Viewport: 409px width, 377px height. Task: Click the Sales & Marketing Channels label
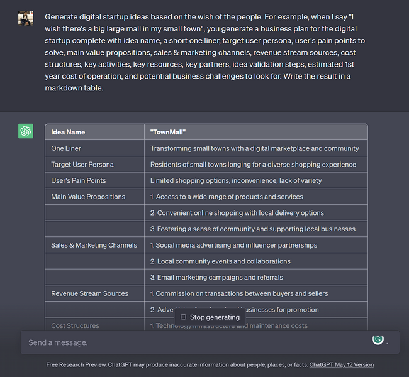pos(94,245)
